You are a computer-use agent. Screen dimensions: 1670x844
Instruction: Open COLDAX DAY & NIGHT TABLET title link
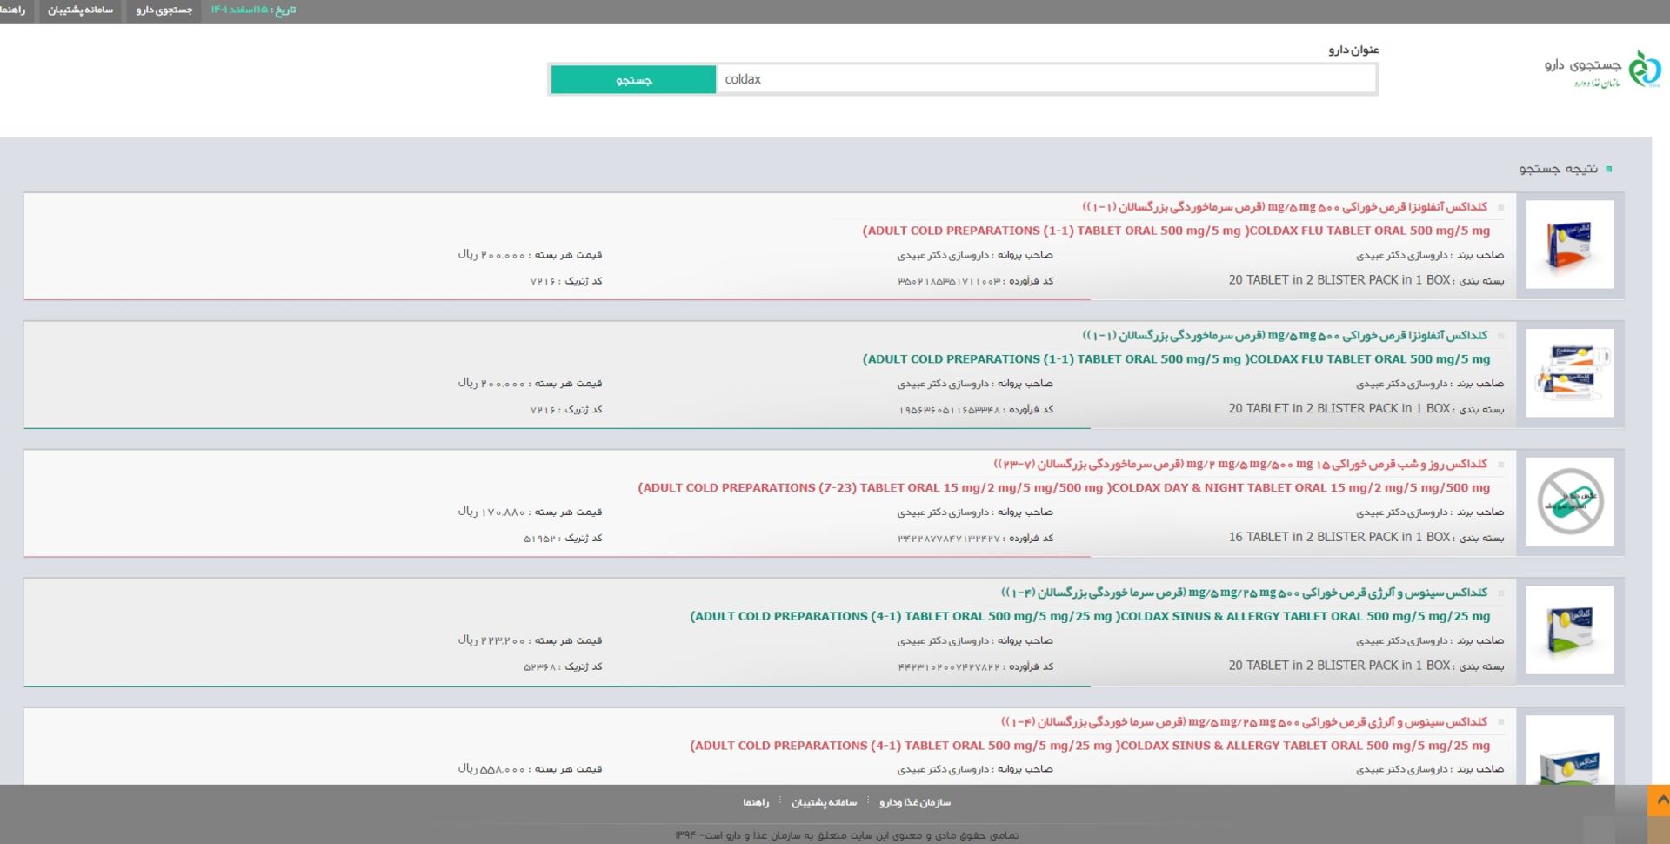1063,487
